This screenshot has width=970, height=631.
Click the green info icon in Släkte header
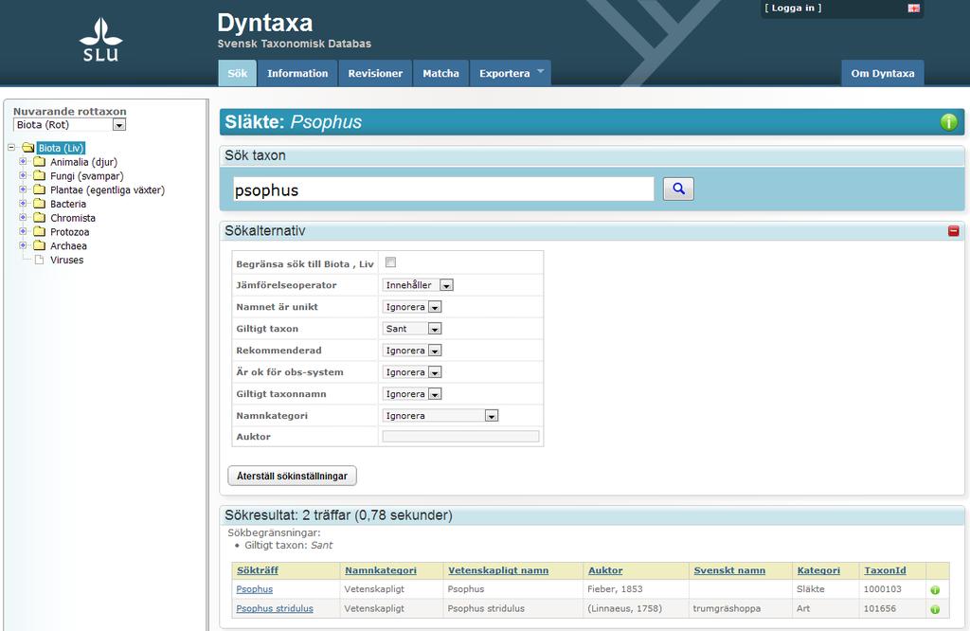(948, 122)
